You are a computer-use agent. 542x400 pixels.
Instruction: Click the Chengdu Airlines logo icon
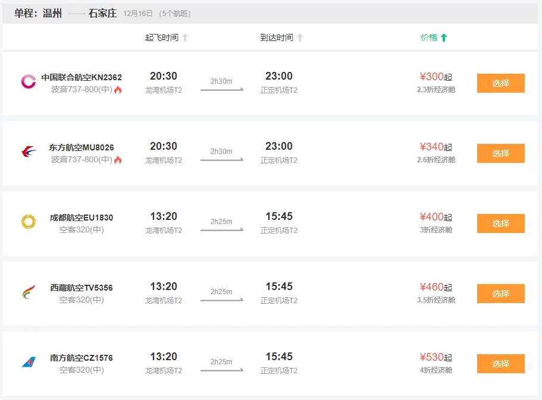[29, 222]
